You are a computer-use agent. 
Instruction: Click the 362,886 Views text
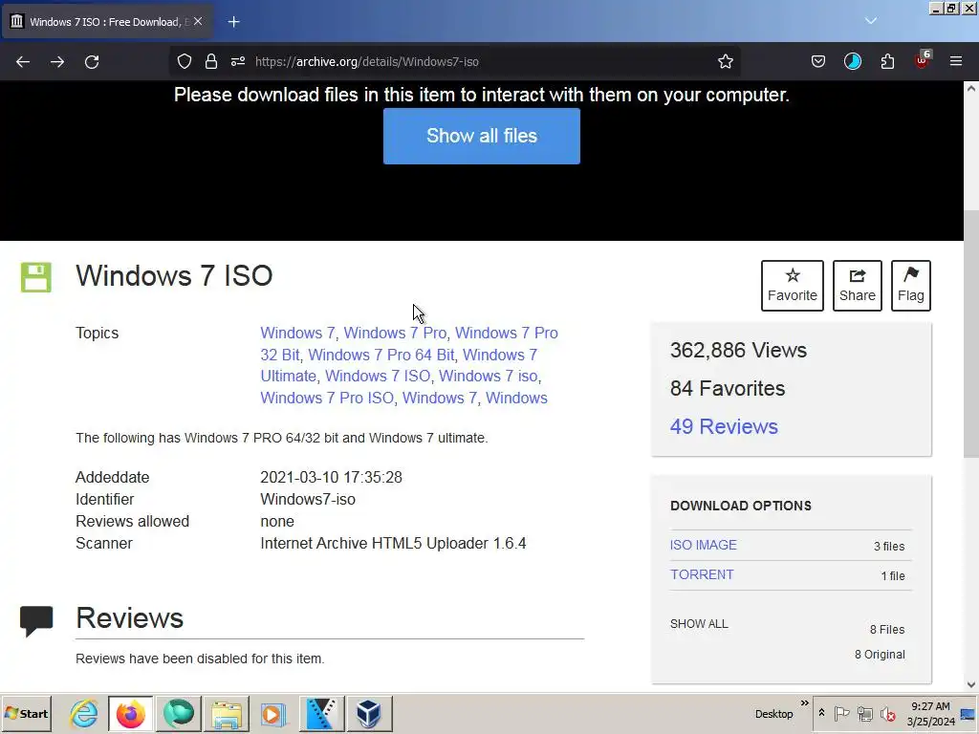coord(738,350)
